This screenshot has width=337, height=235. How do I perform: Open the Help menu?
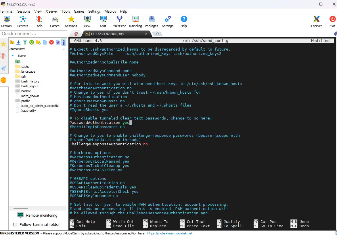point(123,11)
